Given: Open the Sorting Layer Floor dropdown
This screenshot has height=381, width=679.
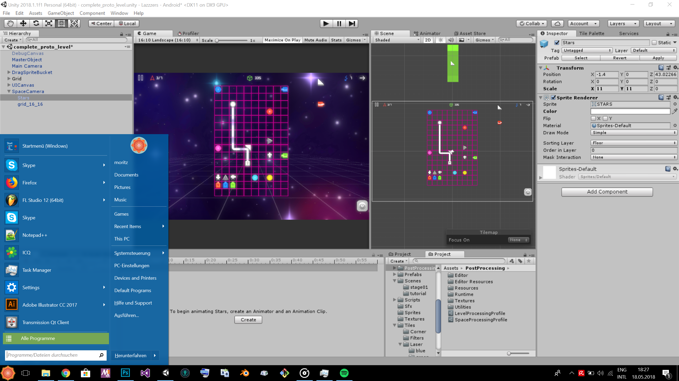Looking at the screenshot, I should 633,143.
